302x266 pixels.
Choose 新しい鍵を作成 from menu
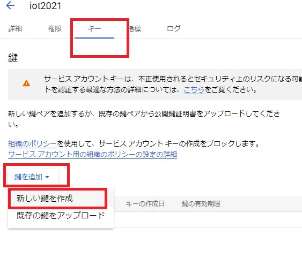pyautogui.click(x=61, y=199)
